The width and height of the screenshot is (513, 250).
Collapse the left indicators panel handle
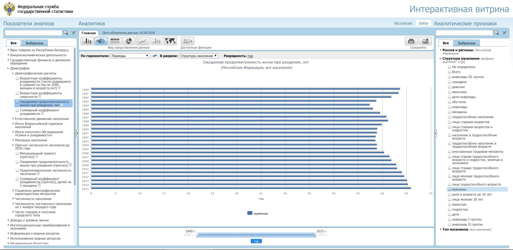(x=77, y=133)
